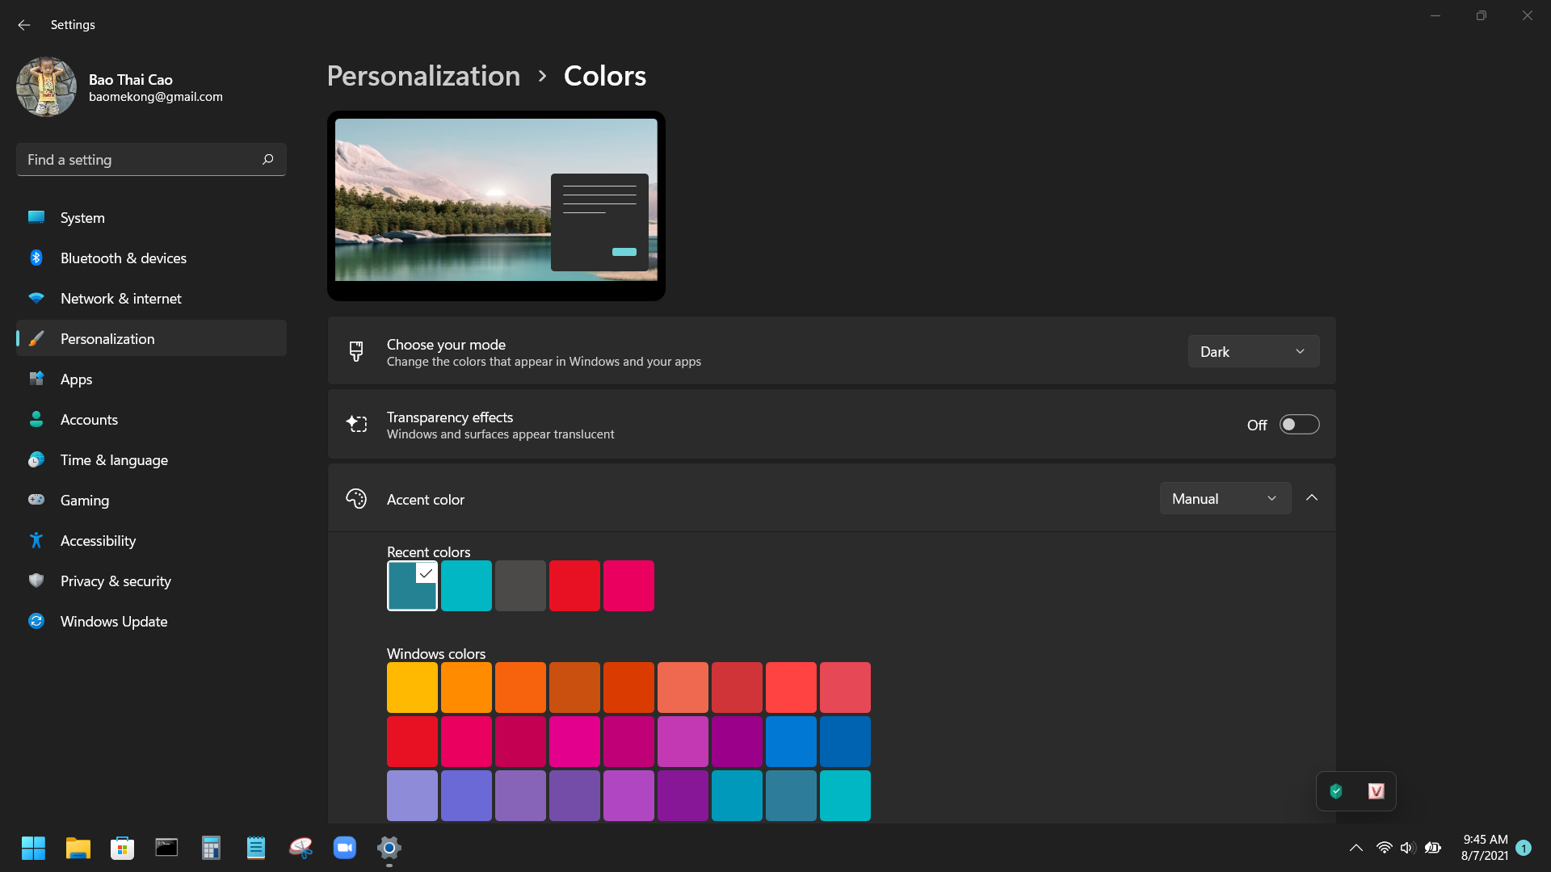Viewport: 1551px width, 872px height.
Task: Open File Explorer from the taskbar
Action: [78, 848]
